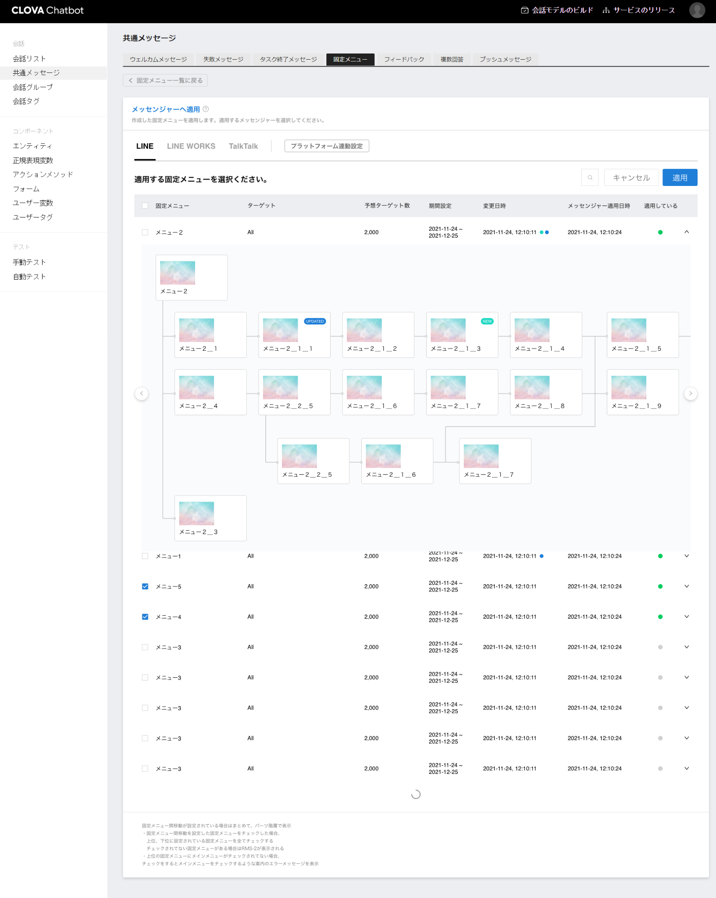This screenshot has height=898, width=716.
Task: Click green applied status dot for メニュー5
Action: tap(660, 587)
